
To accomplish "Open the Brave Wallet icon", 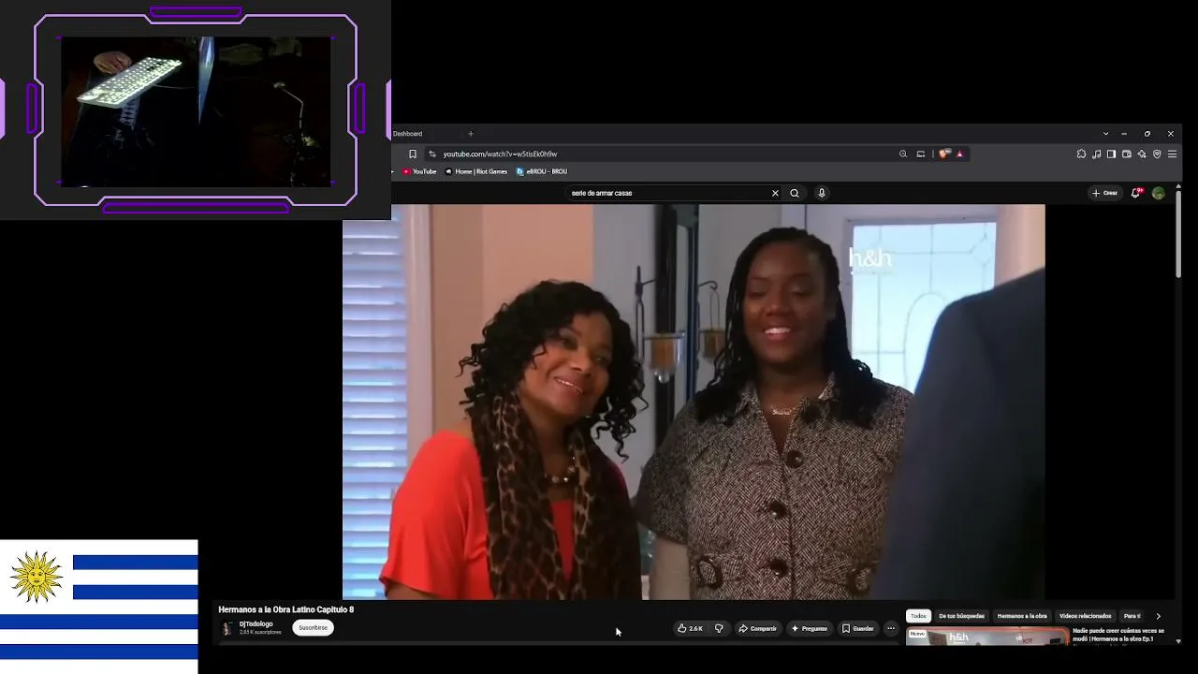I will point(1127,154).
